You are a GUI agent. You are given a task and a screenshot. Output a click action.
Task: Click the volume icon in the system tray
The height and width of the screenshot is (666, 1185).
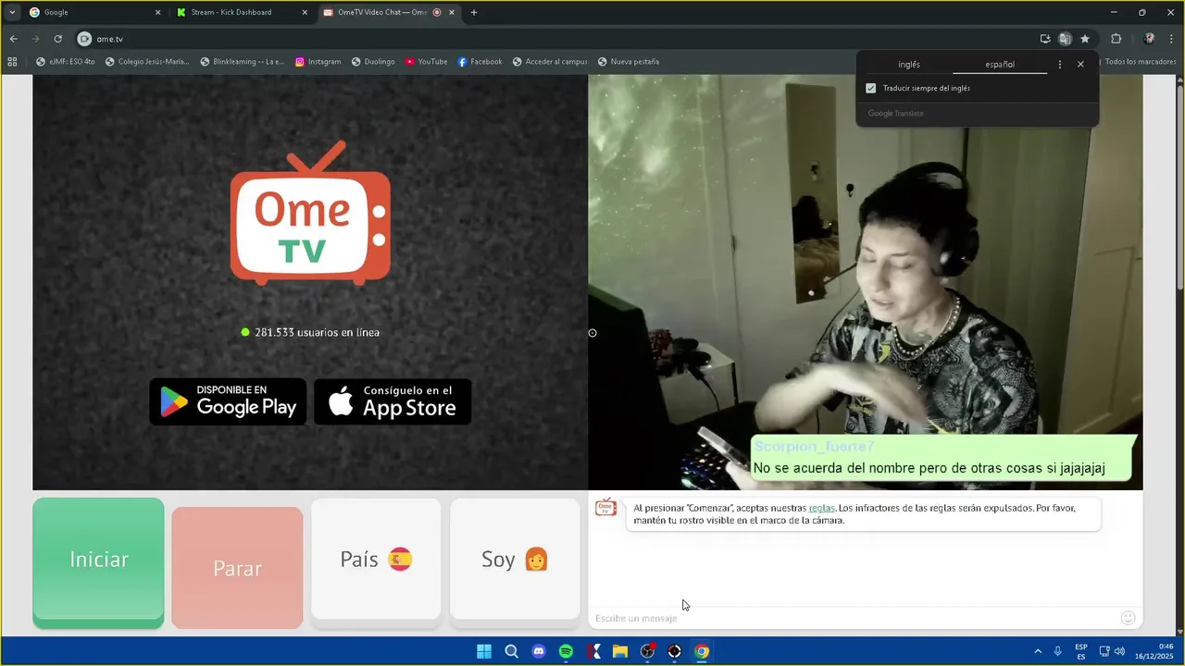click(1119, 651)
